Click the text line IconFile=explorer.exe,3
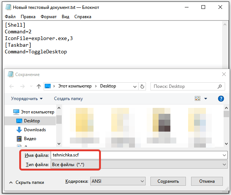Image resolution: width=231 pixels, height=195 pixels. (x=39, y=39)
